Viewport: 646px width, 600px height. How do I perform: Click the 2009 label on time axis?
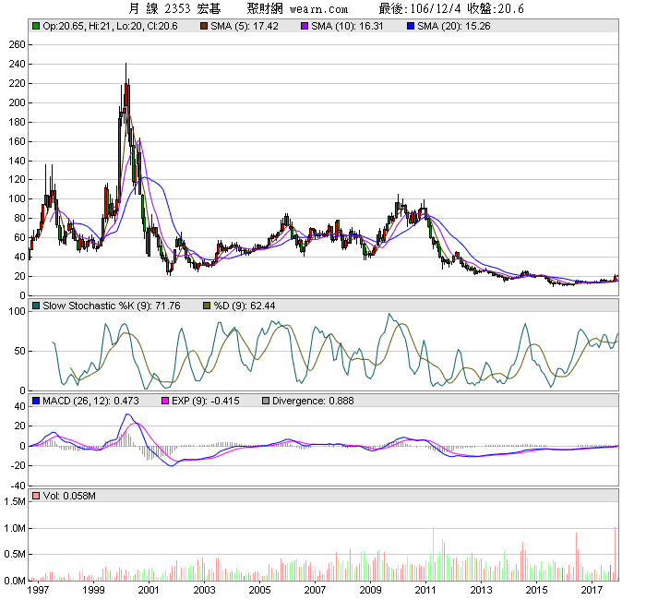370,590
